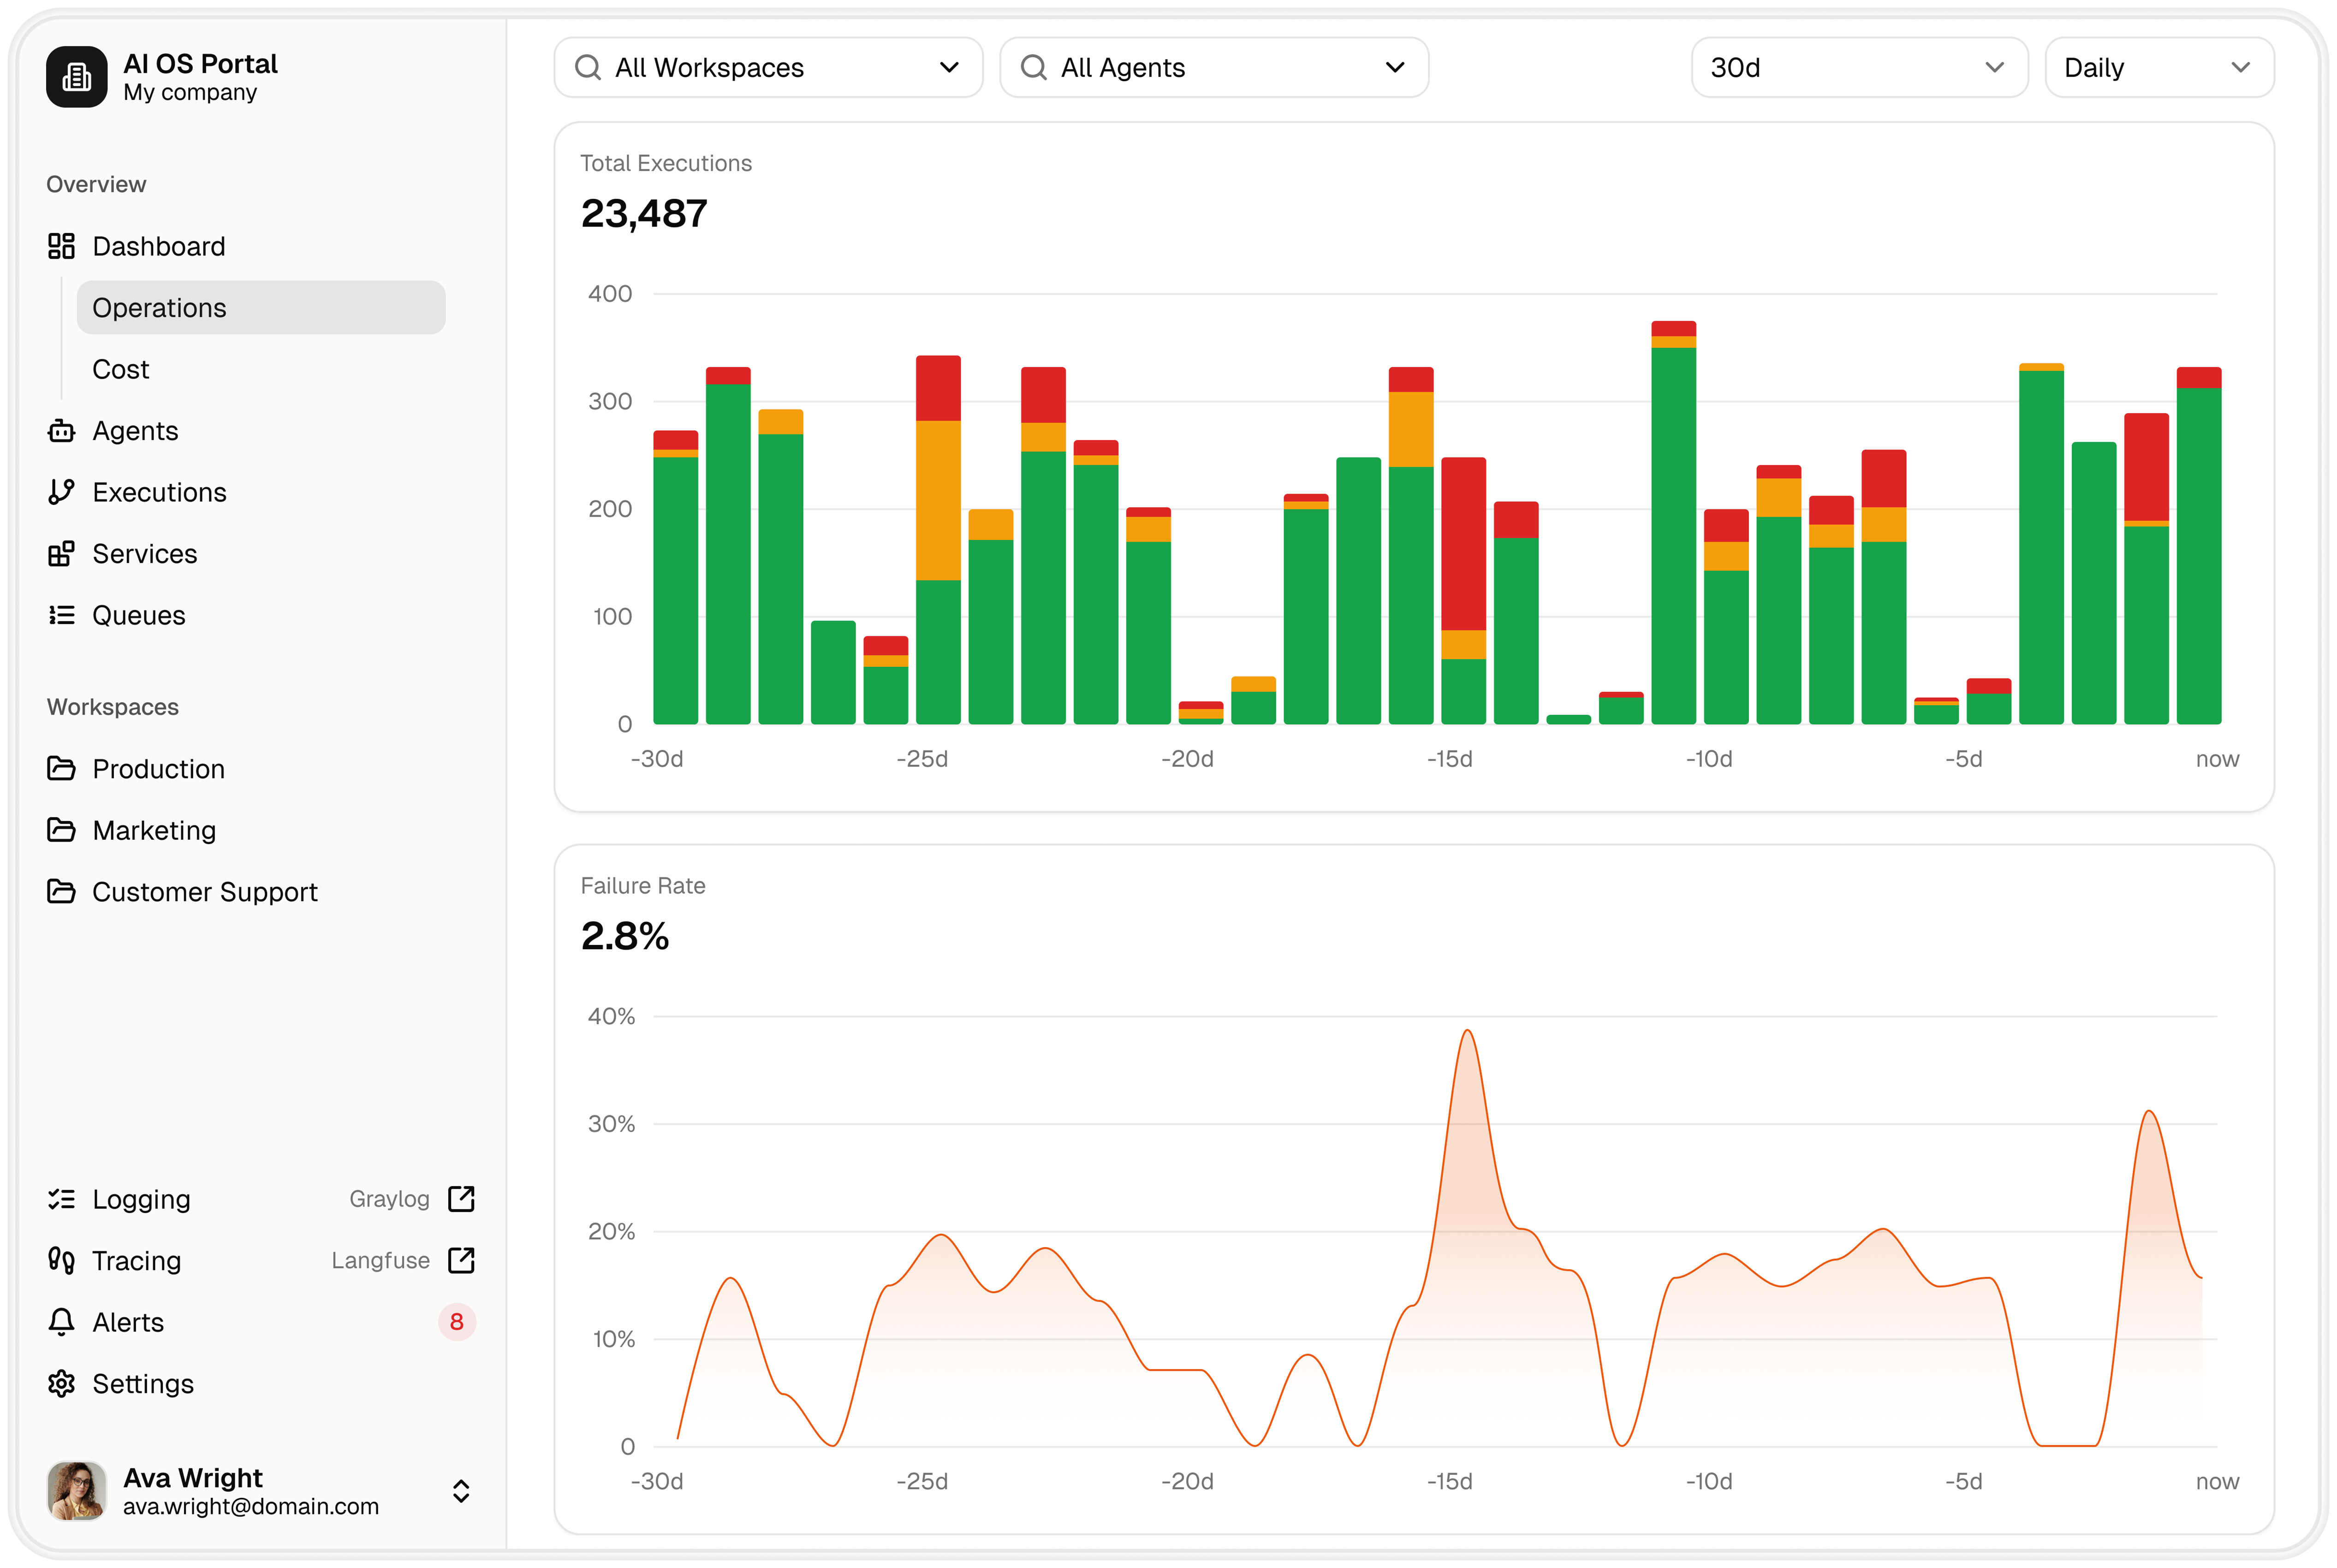Click the Logging checklist icon
Image resolution: width=2337 pixels, height=1568 pixels.
click(x=61, y=1199)
